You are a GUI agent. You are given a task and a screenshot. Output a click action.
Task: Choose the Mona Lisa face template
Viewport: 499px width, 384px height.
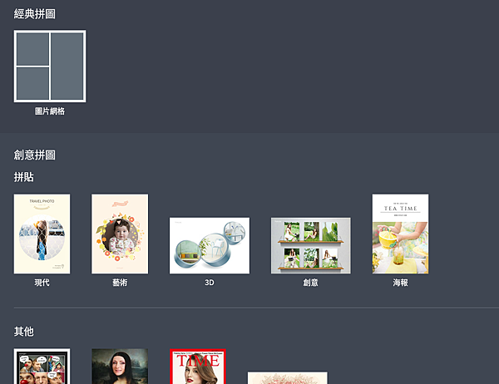point(120,367)
